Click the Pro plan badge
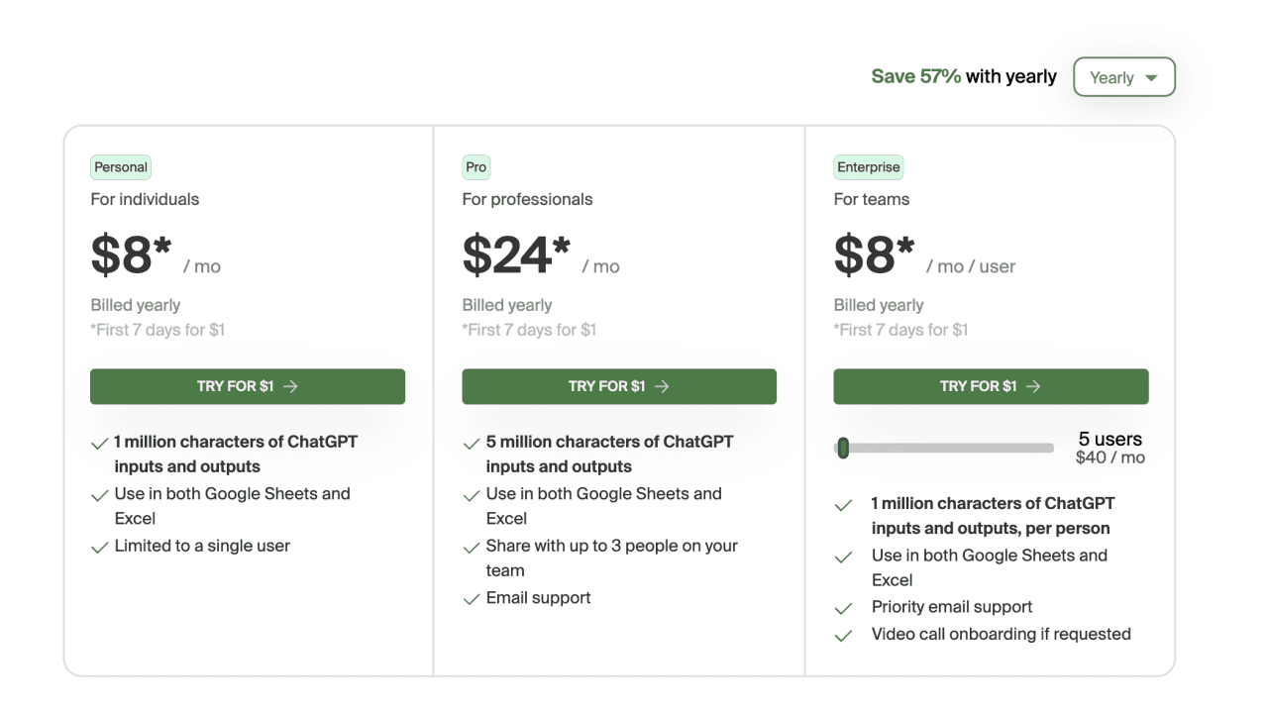This screenshot has height=711, width=1268. click(476, 167)
